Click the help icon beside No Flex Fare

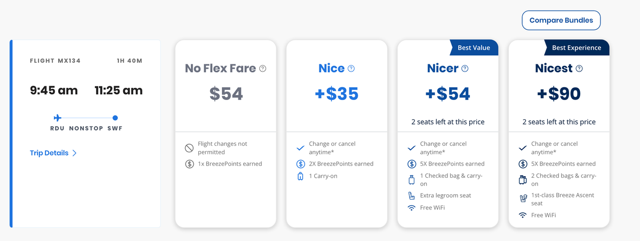[x=262, y=69]
